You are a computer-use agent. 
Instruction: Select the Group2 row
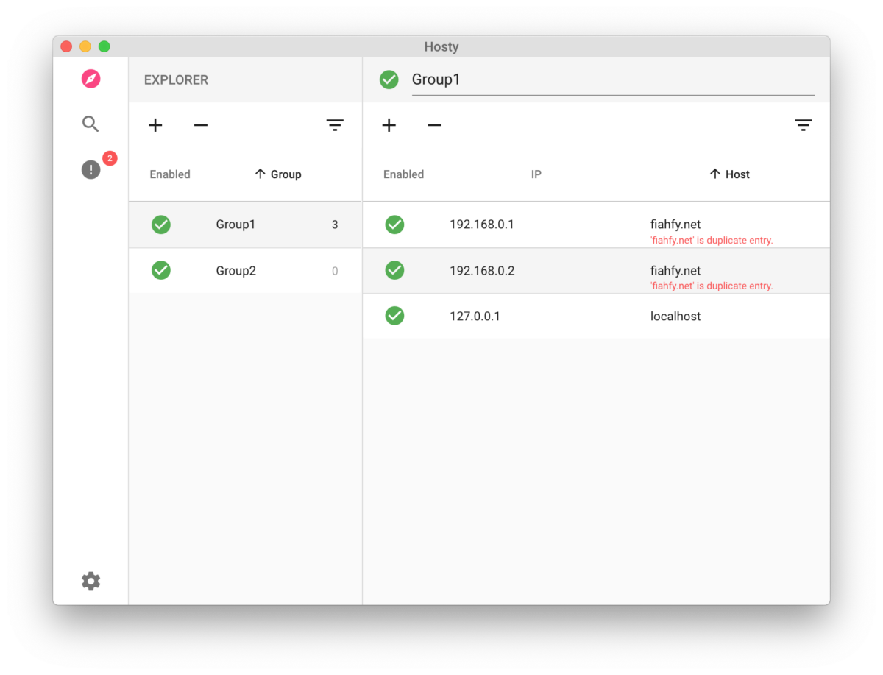pyautogui.click(x=245, y=270)
